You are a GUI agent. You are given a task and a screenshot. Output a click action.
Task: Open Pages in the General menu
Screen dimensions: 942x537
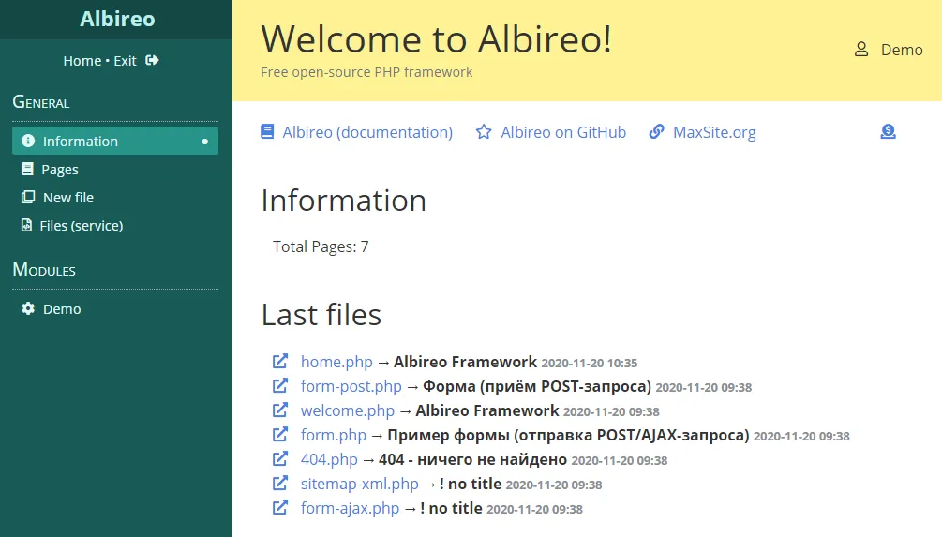coord(60,170)
